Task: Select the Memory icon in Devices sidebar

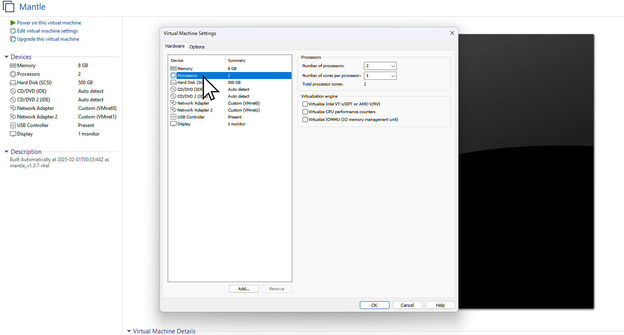Action: click(13, 65)
